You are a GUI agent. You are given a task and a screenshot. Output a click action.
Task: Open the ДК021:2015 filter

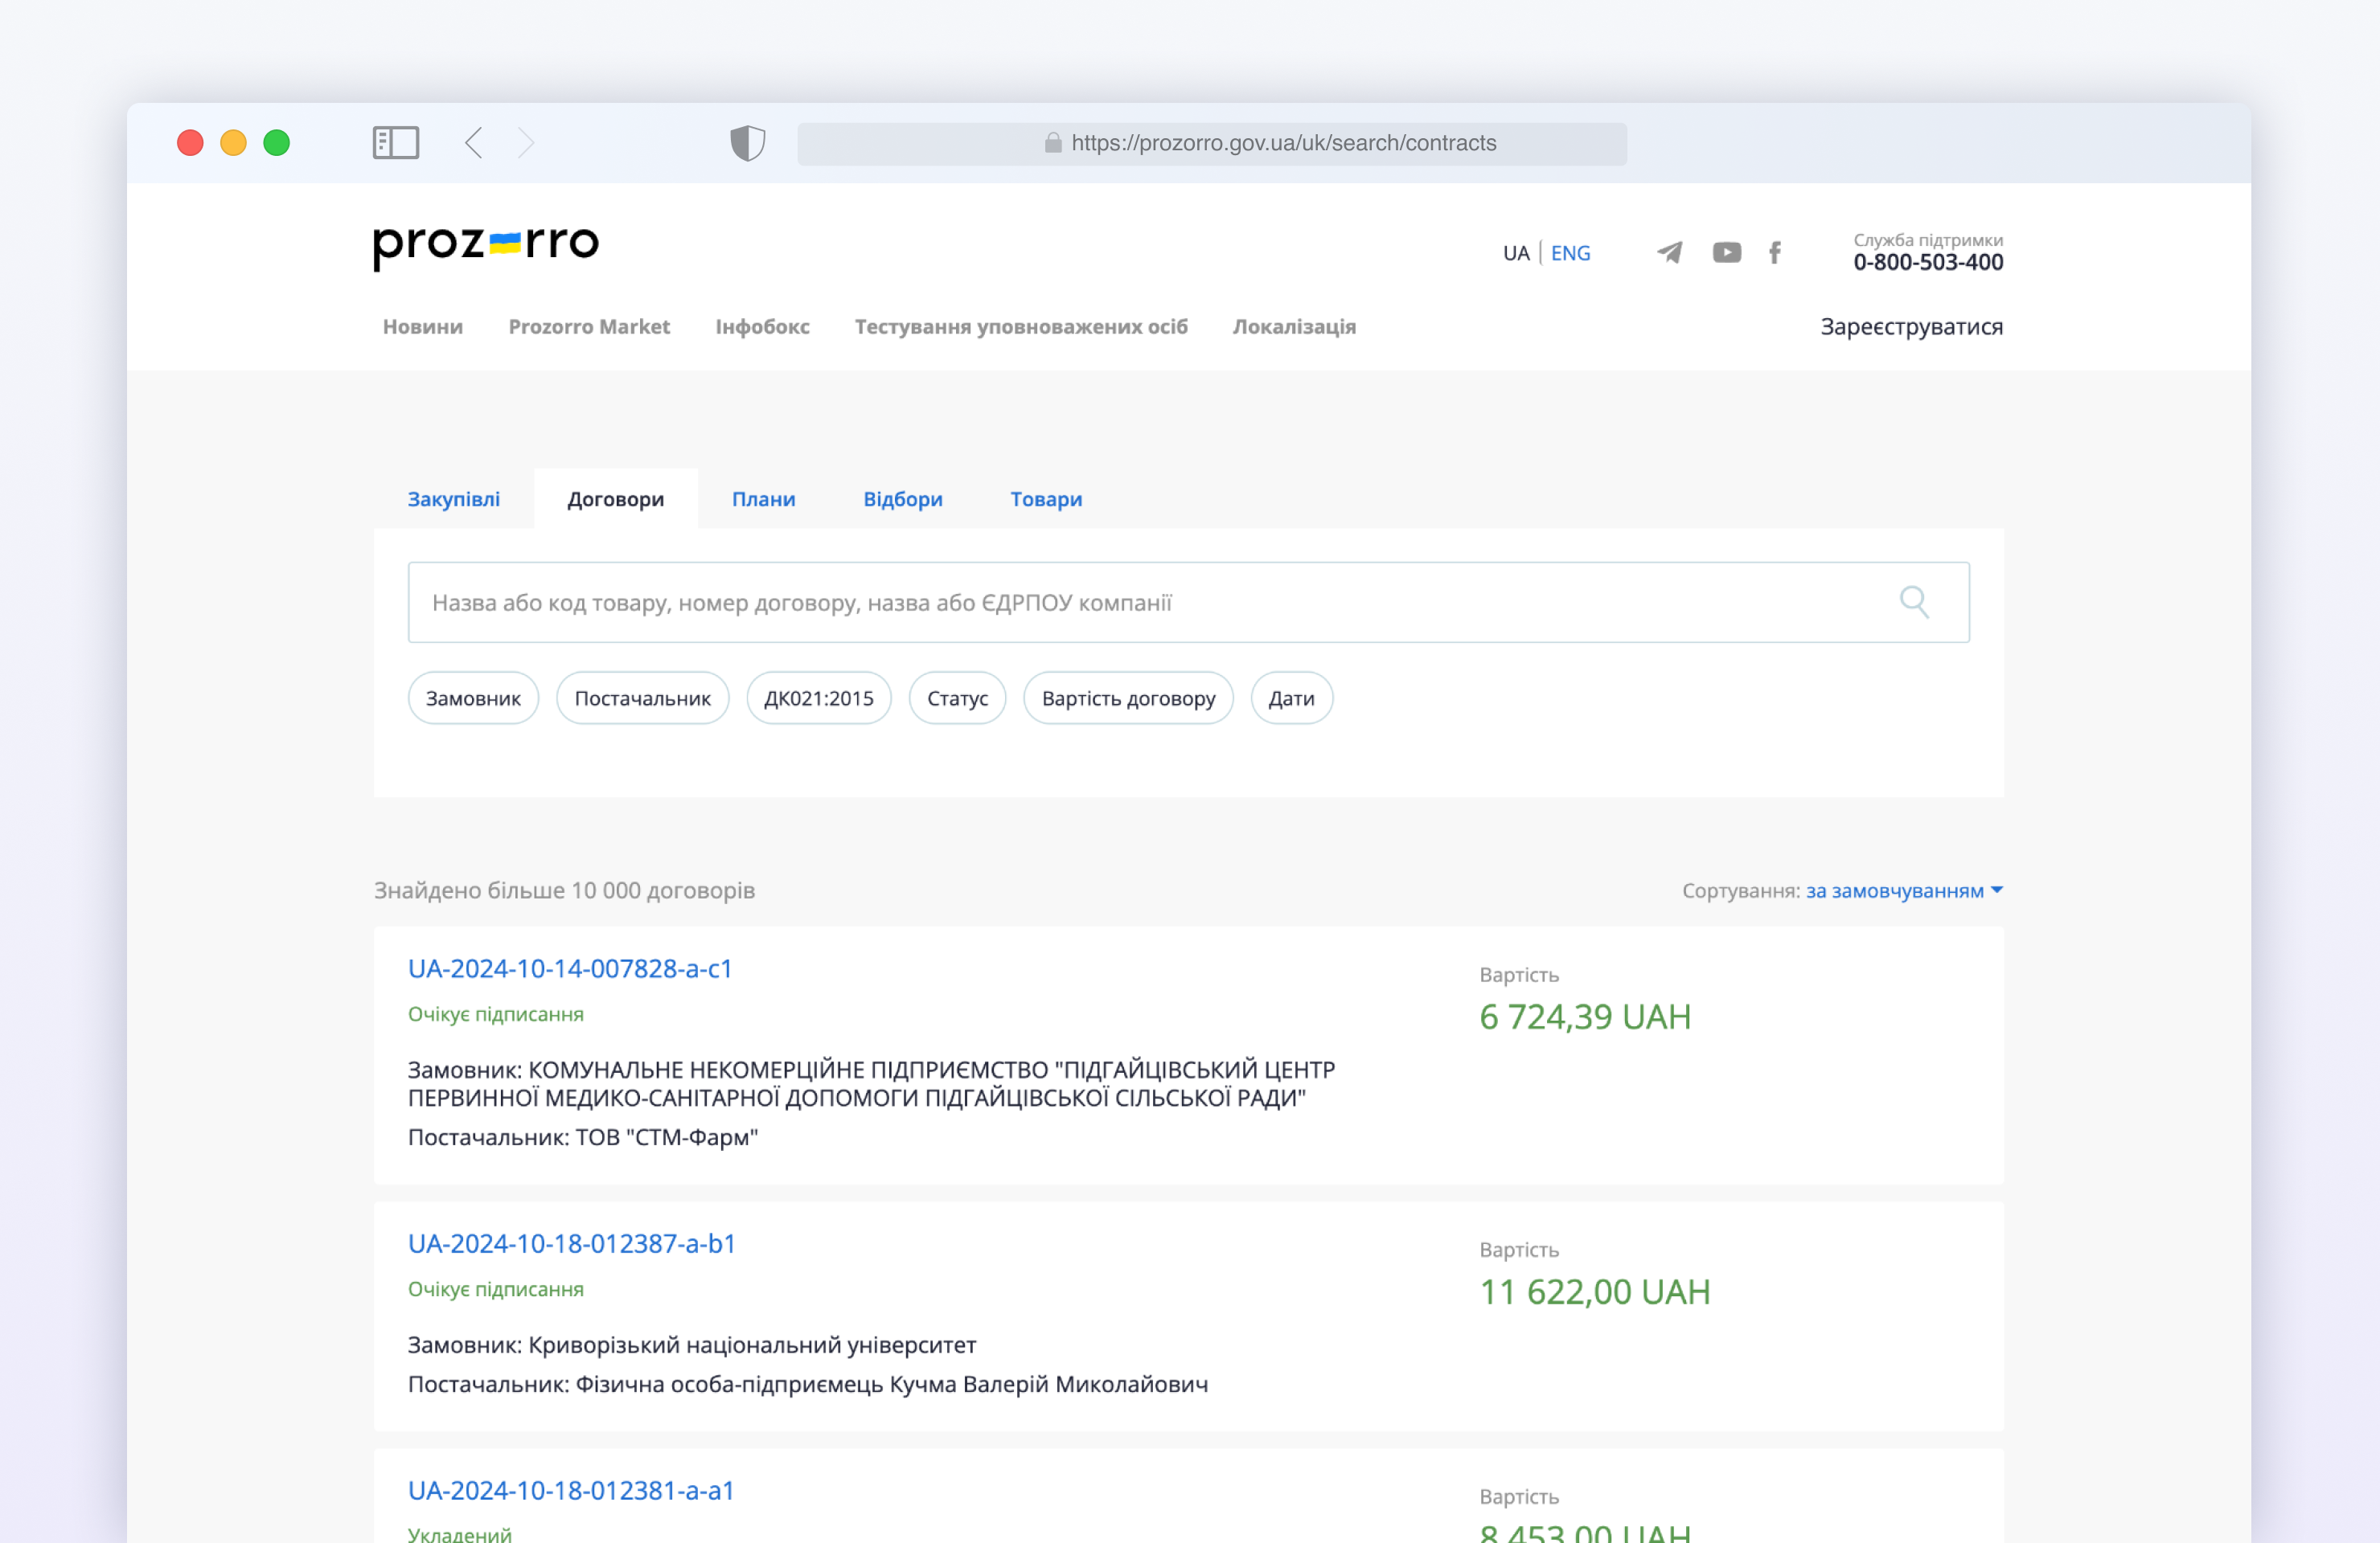818,698
